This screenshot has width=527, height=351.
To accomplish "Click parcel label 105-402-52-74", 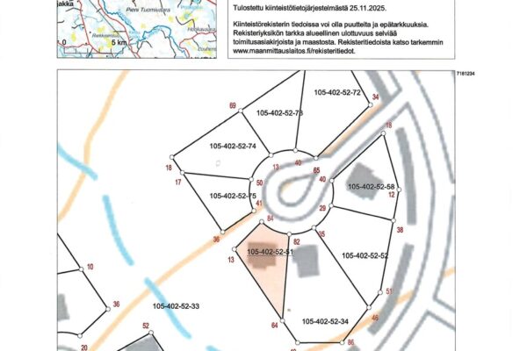I will 234,146.
